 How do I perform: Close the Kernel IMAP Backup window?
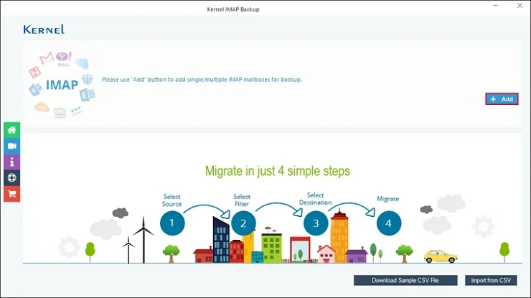[x=520, y=6]
